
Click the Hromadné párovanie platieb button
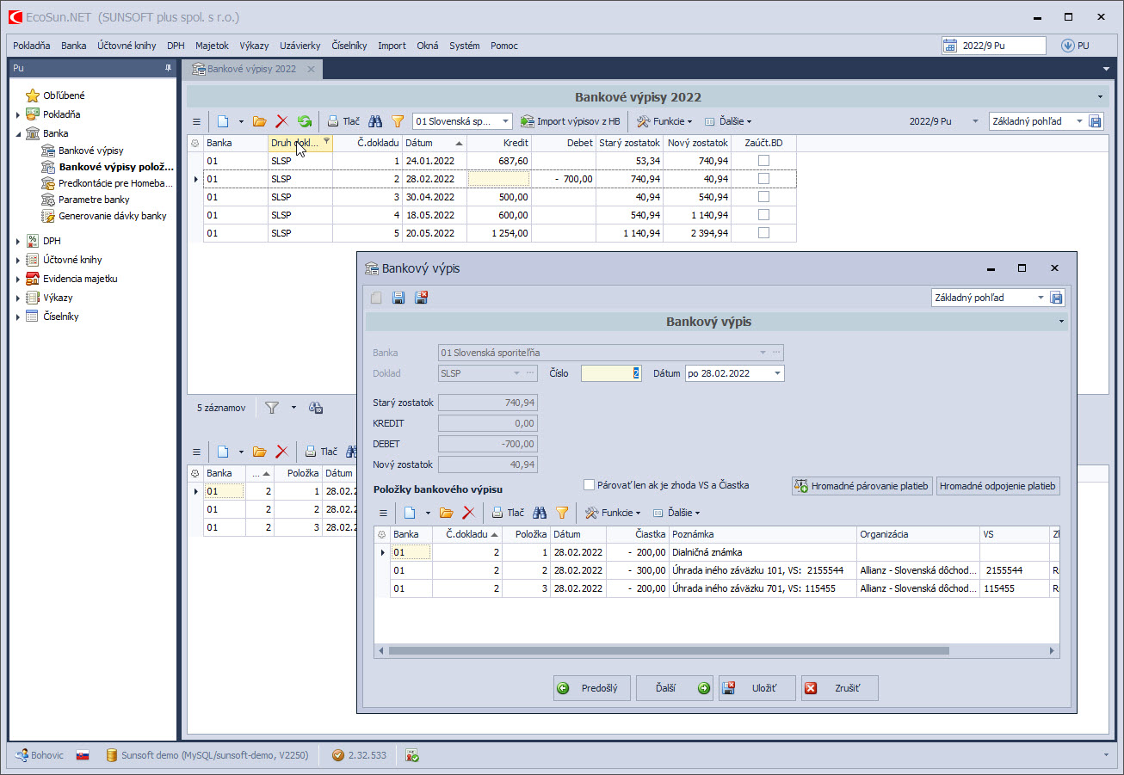click(862, 486)
